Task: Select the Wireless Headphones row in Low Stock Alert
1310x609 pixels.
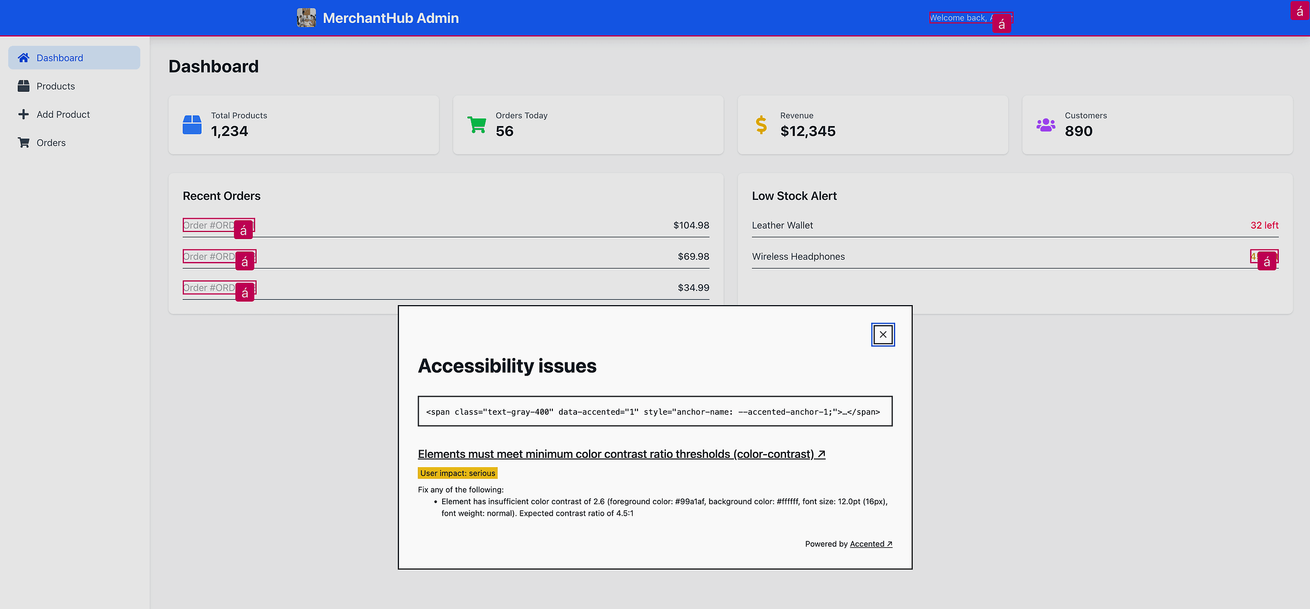Action: point(798,256)
